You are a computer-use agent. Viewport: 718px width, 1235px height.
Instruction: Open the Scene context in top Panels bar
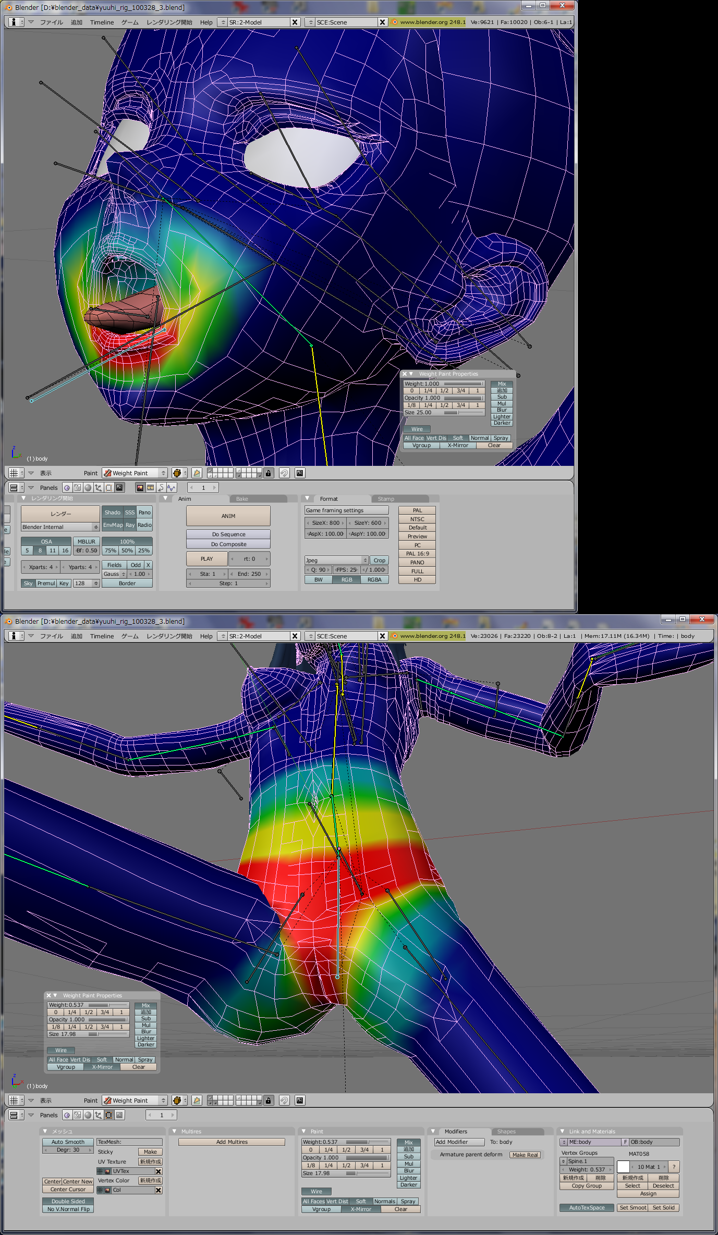[x=119, y=488]
